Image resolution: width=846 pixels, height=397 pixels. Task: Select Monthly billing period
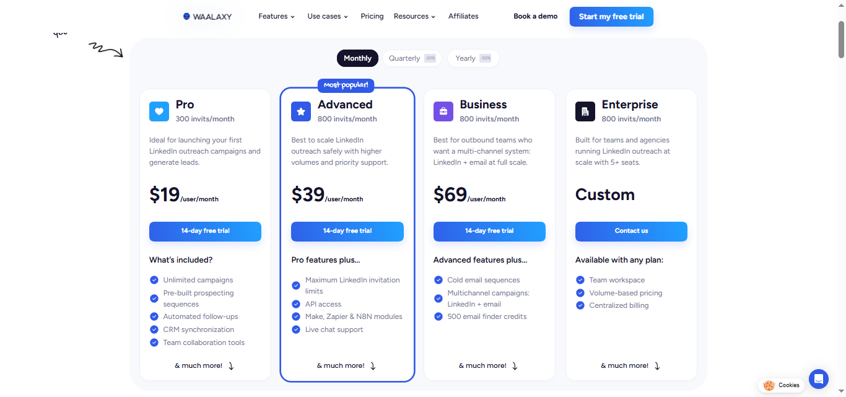[x=357, y=58]
